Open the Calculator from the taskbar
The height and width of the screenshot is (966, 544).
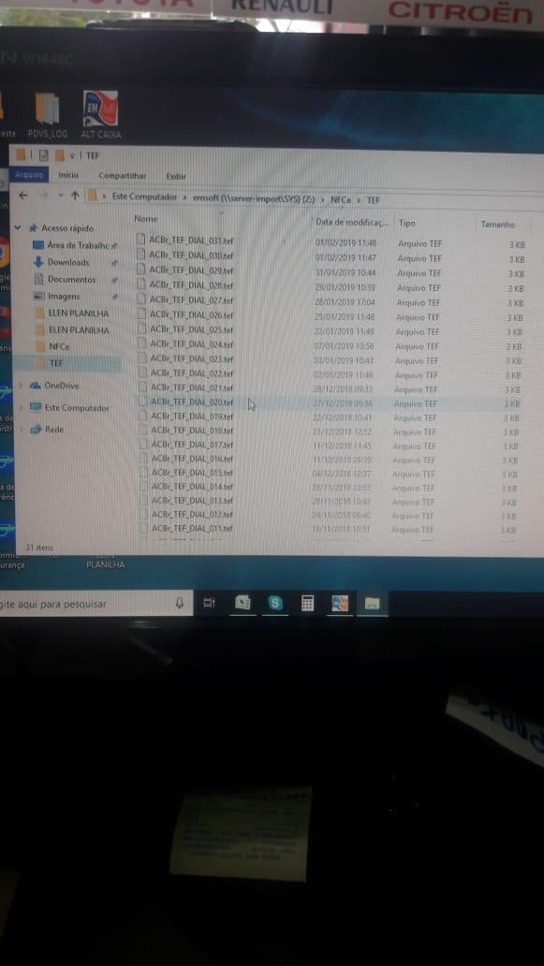(x=308, y=603)
